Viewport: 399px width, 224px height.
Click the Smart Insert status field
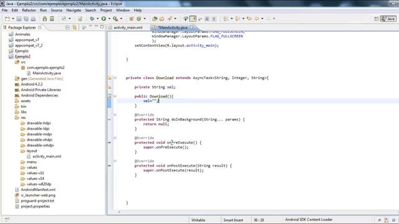click(233, 220)
